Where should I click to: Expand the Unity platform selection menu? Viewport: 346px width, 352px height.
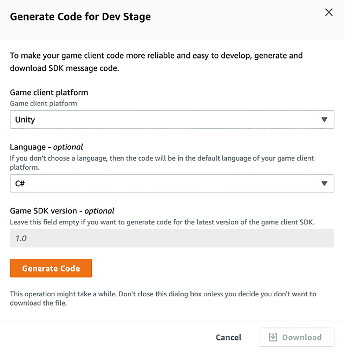tap(172, 119)
